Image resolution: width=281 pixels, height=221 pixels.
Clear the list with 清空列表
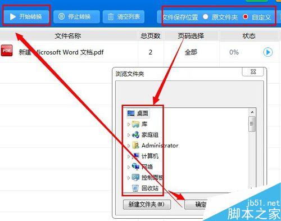pos(124,17)
